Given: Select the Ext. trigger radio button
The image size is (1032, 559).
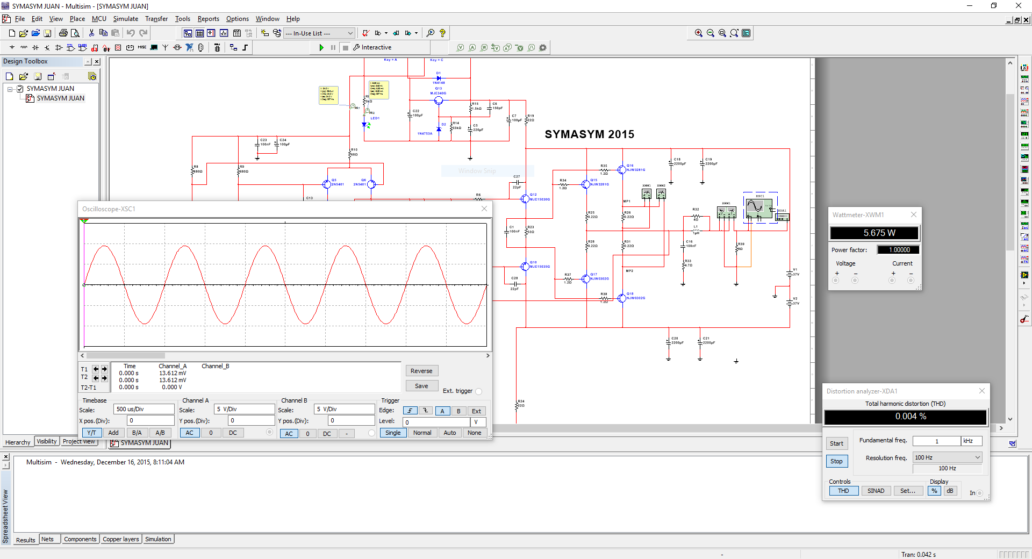Looking at the screenshot, I should (478, 391).
